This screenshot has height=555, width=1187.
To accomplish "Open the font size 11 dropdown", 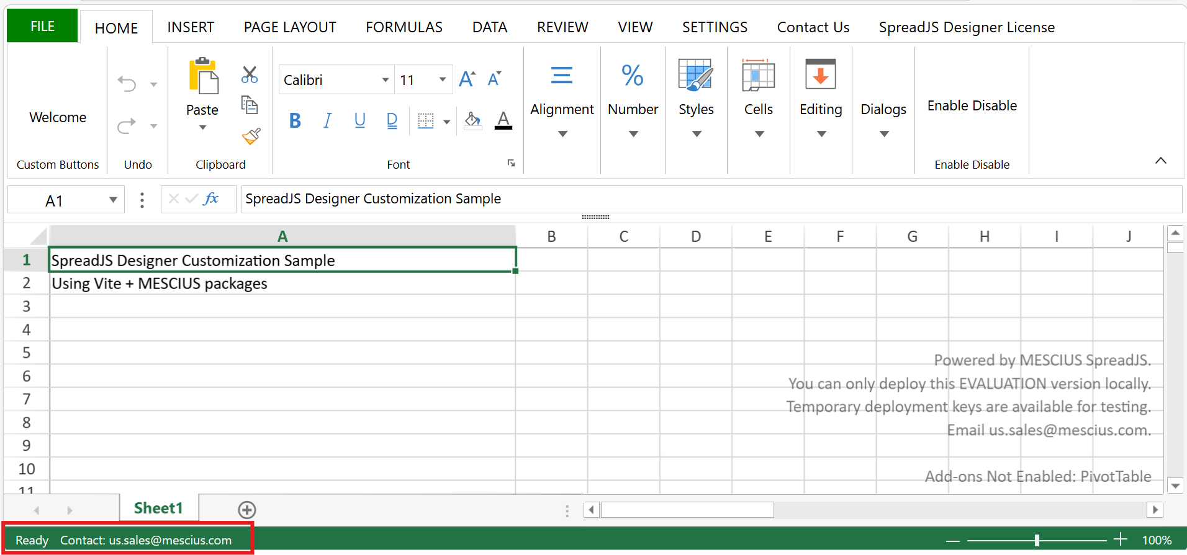I will 443,79.
